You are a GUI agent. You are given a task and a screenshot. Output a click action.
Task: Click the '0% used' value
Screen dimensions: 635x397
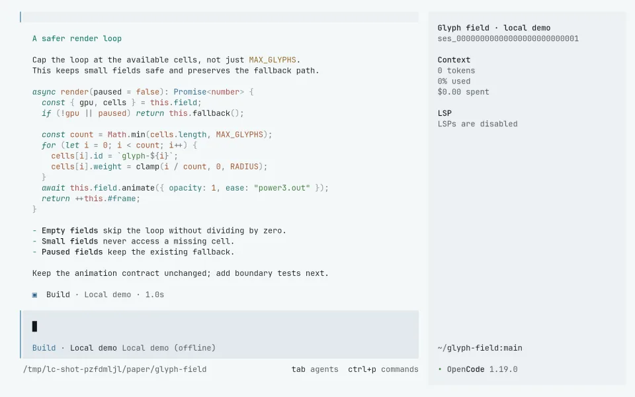(454, 81)
